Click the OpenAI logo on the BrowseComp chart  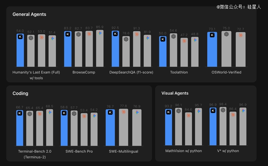click(x=78, y=35)
